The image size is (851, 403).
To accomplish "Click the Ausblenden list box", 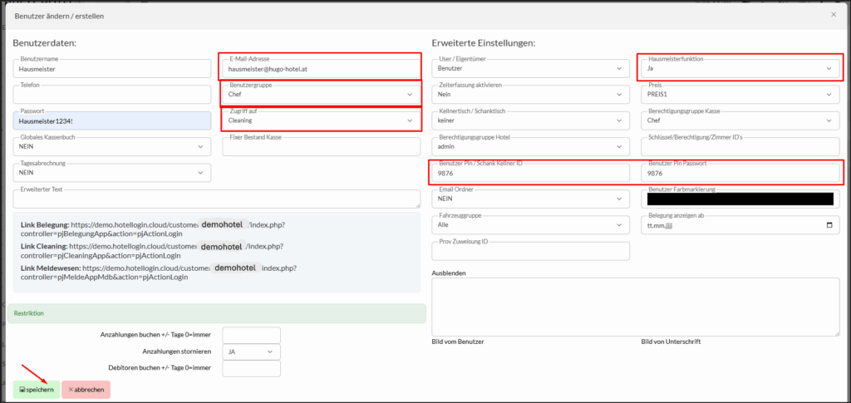I will 635,306.
